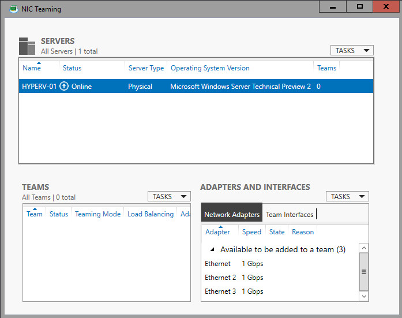Screen dimensions: 402x318
Task: Sort teams by Teaming Mode column
Action: (x=97, y=214)
